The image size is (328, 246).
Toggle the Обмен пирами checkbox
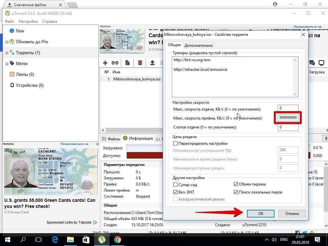236,184
